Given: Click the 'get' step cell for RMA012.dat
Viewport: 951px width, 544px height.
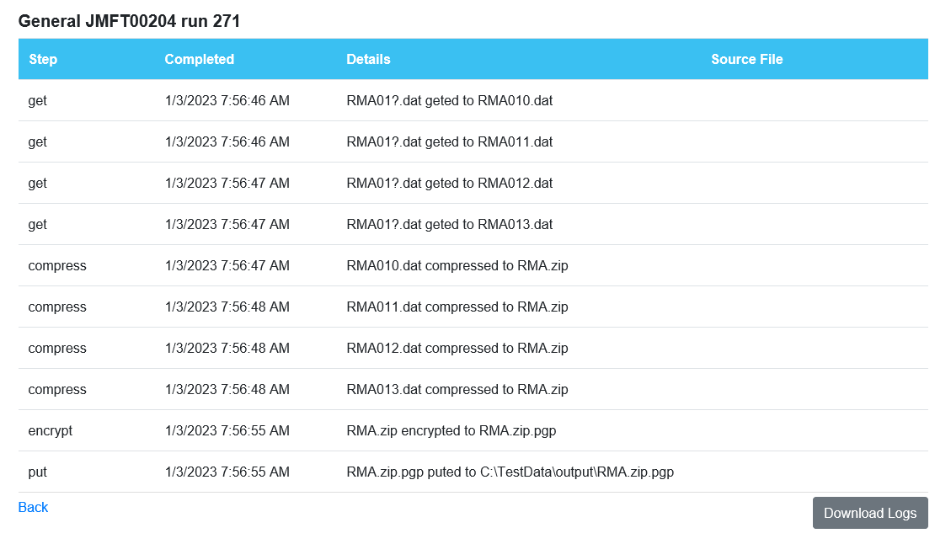Looking at the screenshot, I should (37, 183).
